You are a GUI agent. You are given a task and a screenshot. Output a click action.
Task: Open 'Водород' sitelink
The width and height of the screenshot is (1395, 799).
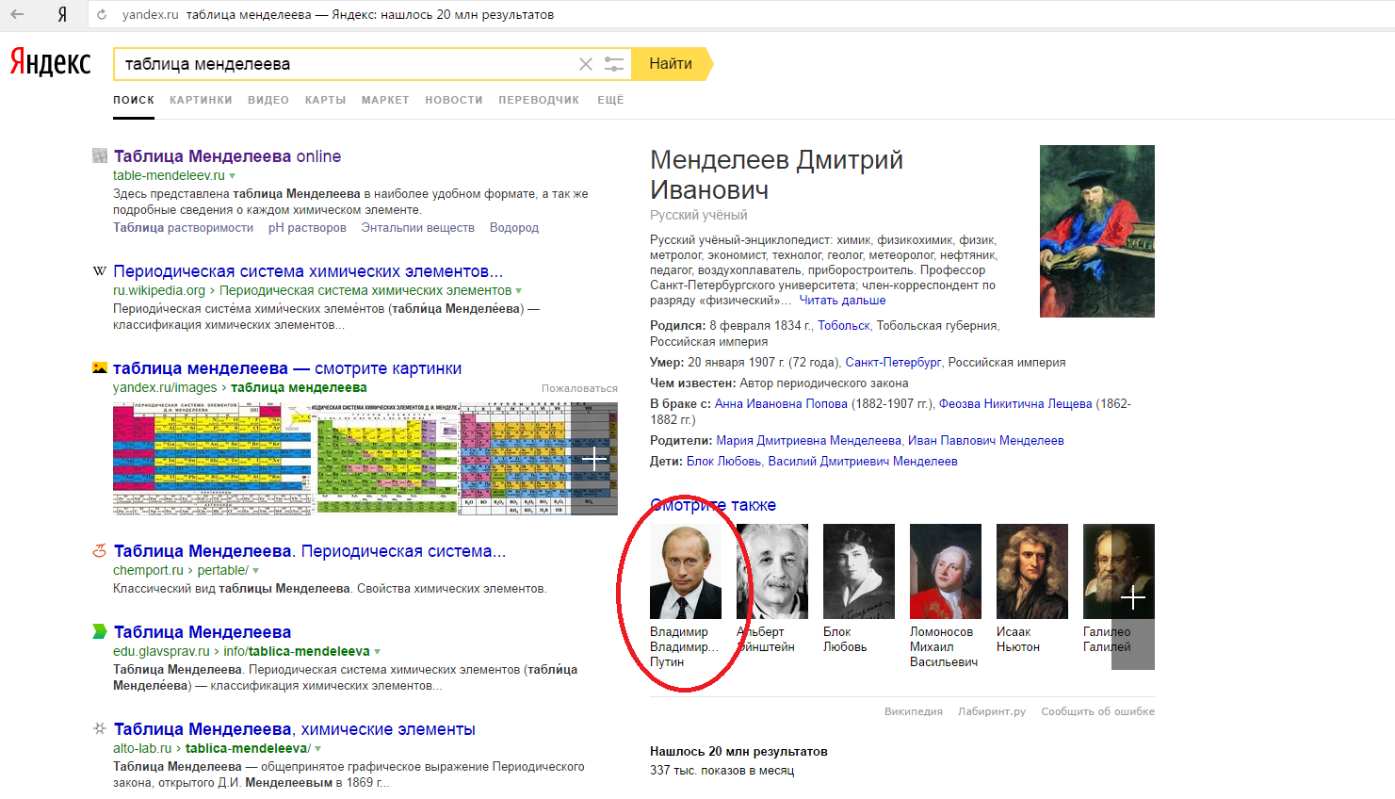click(514, 228)
